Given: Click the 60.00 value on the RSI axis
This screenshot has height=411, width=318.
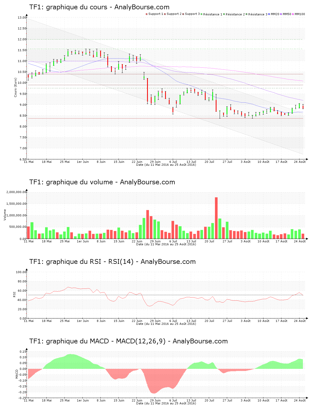Looking at the screenshot, I should 22,291.
